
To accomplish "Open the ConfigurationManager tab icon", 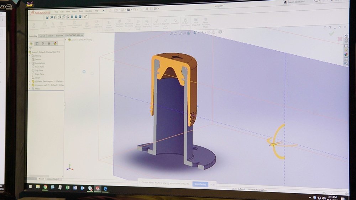I will [43, 43].
